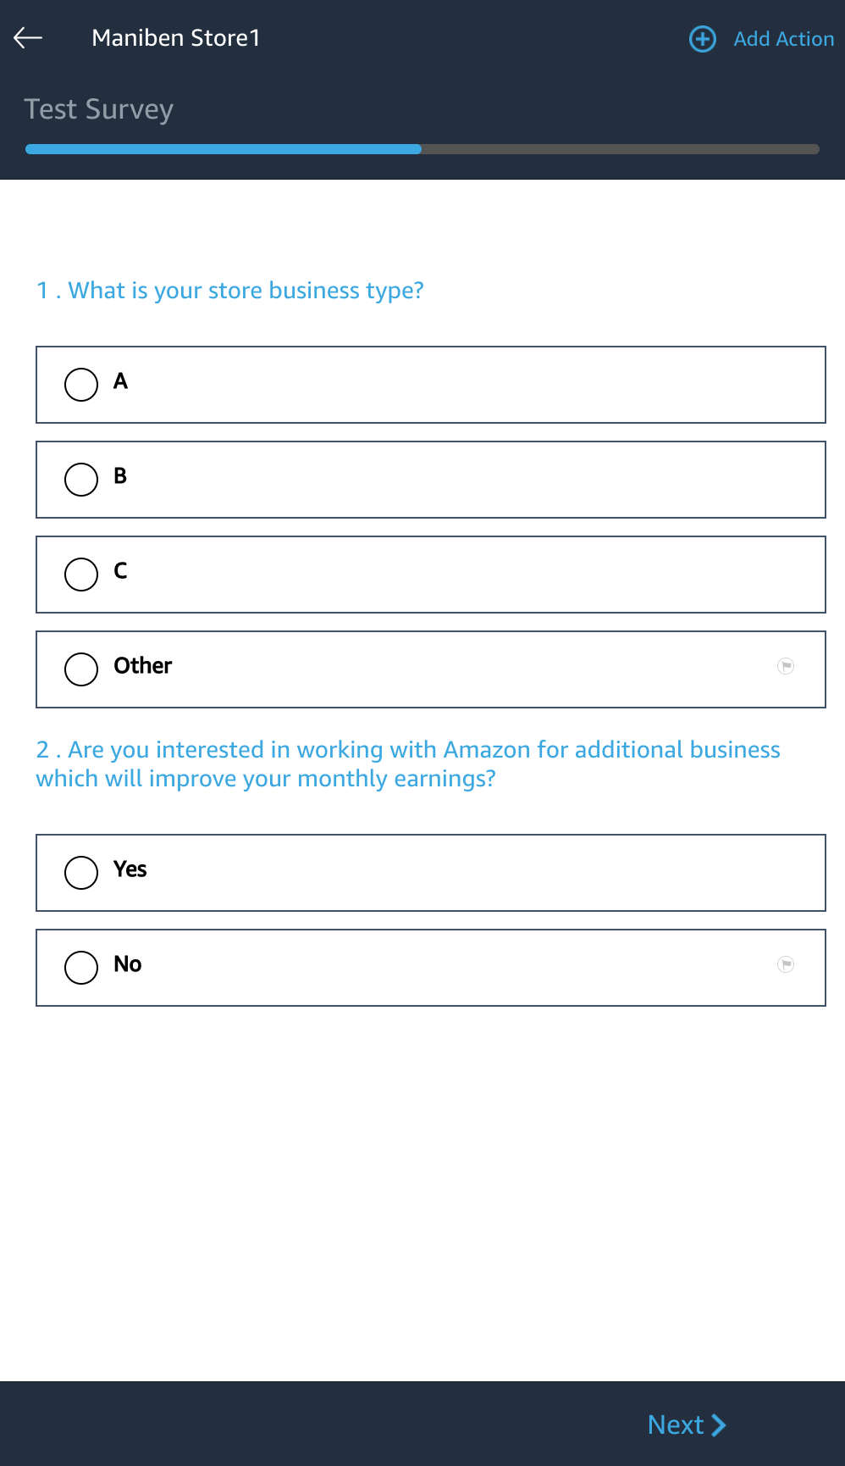The width and height of the screenshot is (845, 1466).
Task: Select radio button B for business type
Action: [x=81, y=480]
